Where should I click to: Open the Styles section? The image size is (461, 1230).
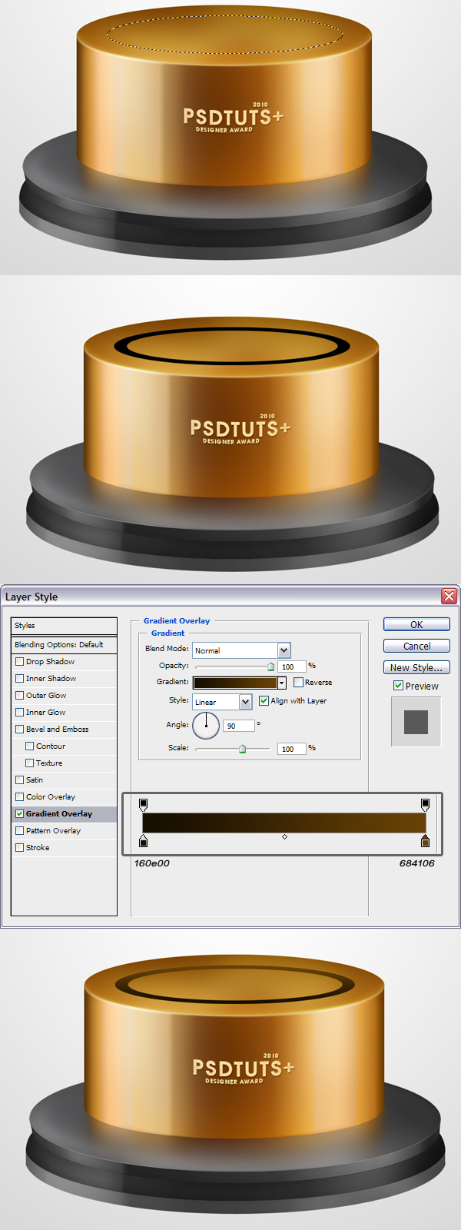[65, 626]
